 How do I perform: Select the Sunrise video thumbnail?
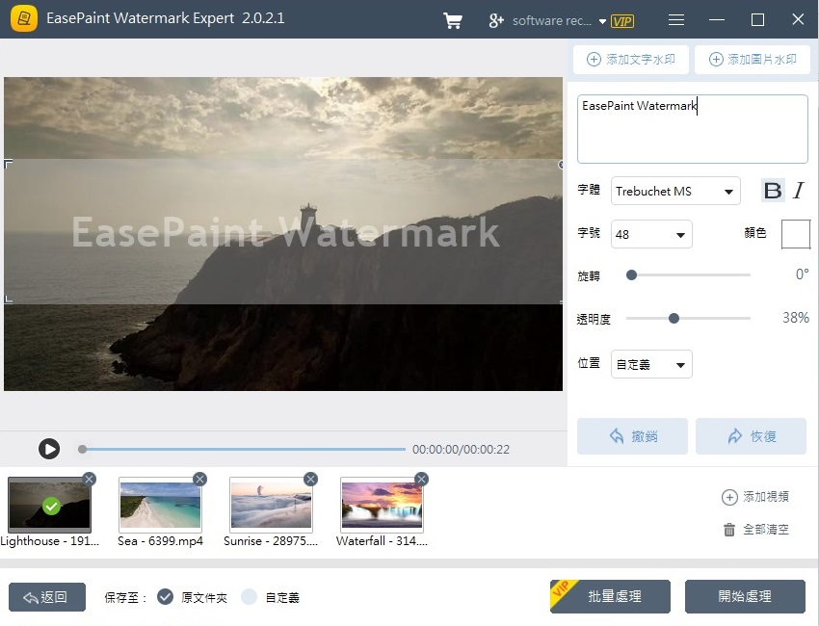pyautogui.click(x=271, y=506)
